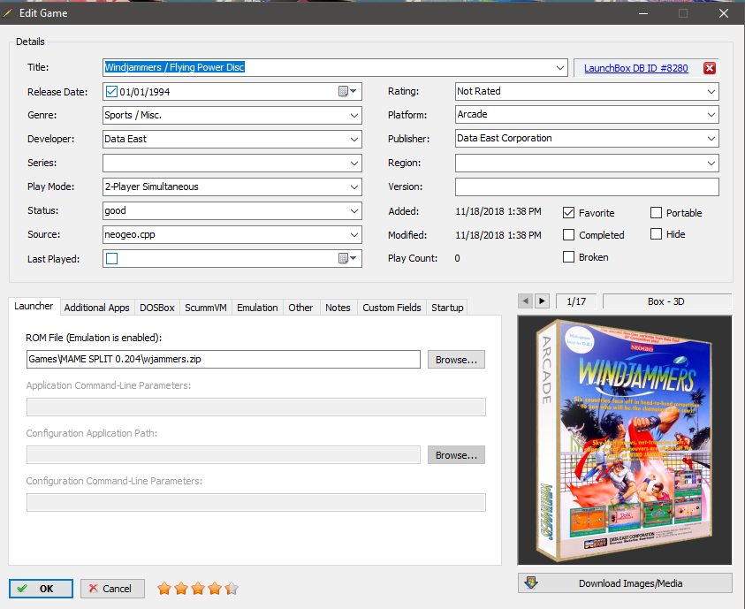Click pencil icon in Edit Game title bar
This screenshot has width=745, height=609.
(7, 13)
